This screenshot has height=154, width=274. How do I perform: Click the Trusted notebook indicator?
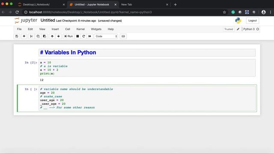pyautogui.click(x=229, y=29)
